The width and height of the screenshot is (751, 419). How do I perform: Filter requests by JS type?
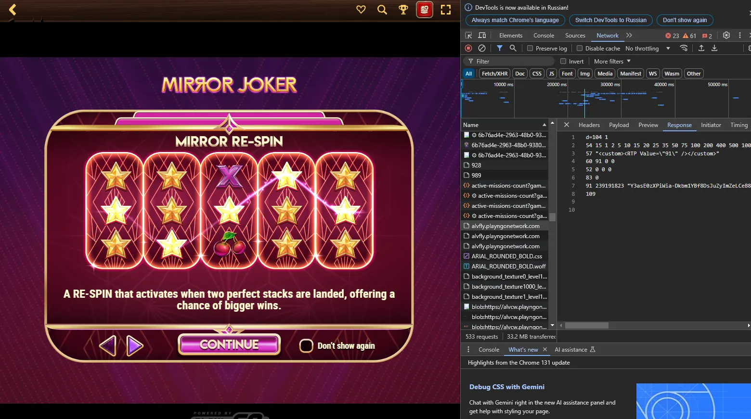552,74
